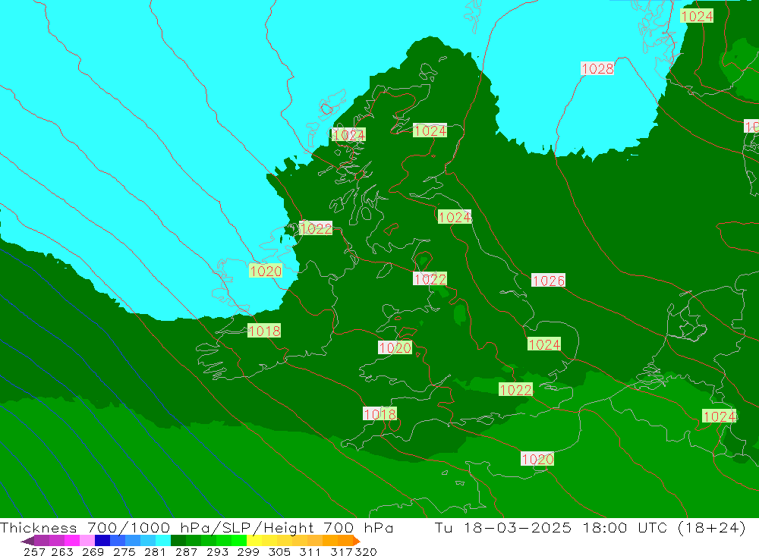The image size is (759, 556).
Task: Pick the light pink legend swatch
Action: click(87, 541)
